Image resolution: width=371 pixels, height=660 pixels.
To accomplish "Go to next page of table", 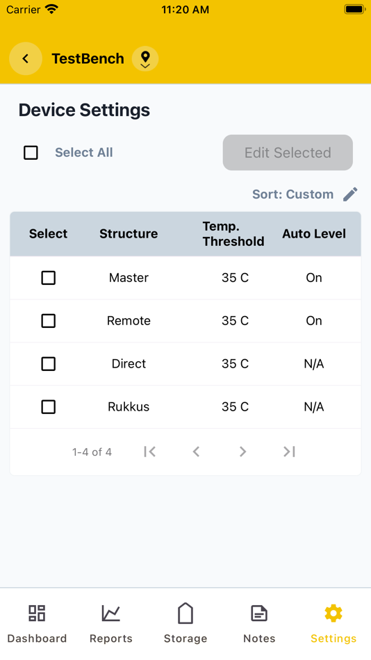I will tap(242, 452).
